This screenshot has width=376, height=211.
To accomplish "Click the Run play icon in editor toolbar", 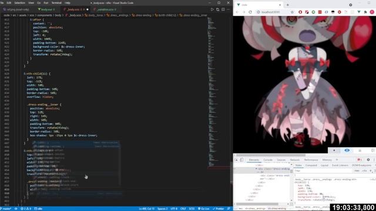I will click(x=212, y=9).
